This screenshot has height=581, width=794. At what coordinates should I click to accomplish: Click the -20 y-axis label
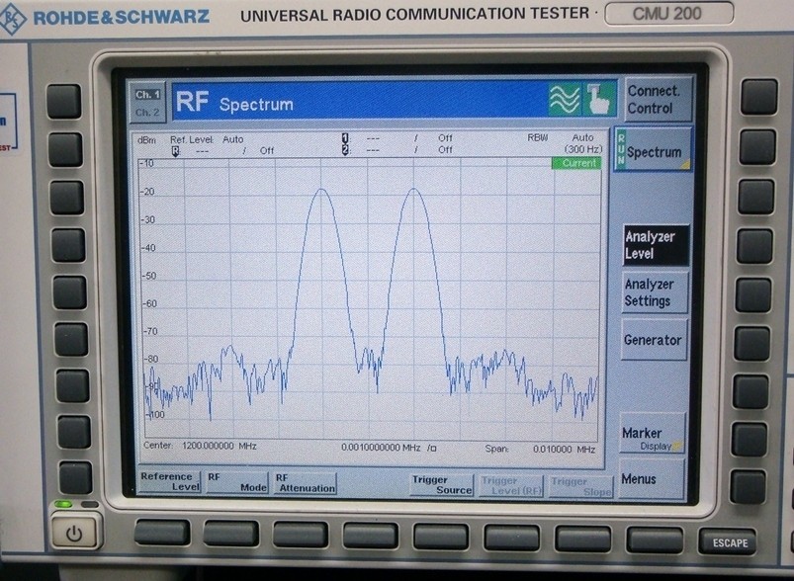click(x=147, y=192)
